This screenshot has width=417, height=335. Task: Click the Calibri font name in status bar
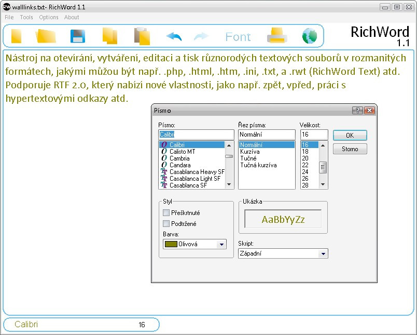[x=26, y=324]
